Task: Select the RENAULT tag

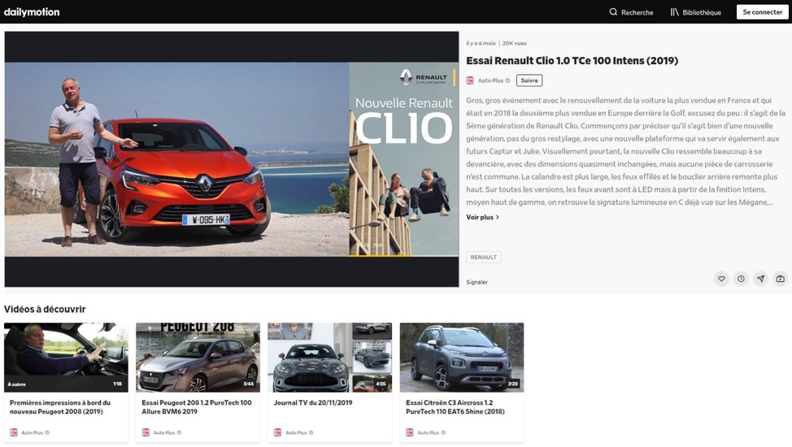Action: (x=483, y=257)
